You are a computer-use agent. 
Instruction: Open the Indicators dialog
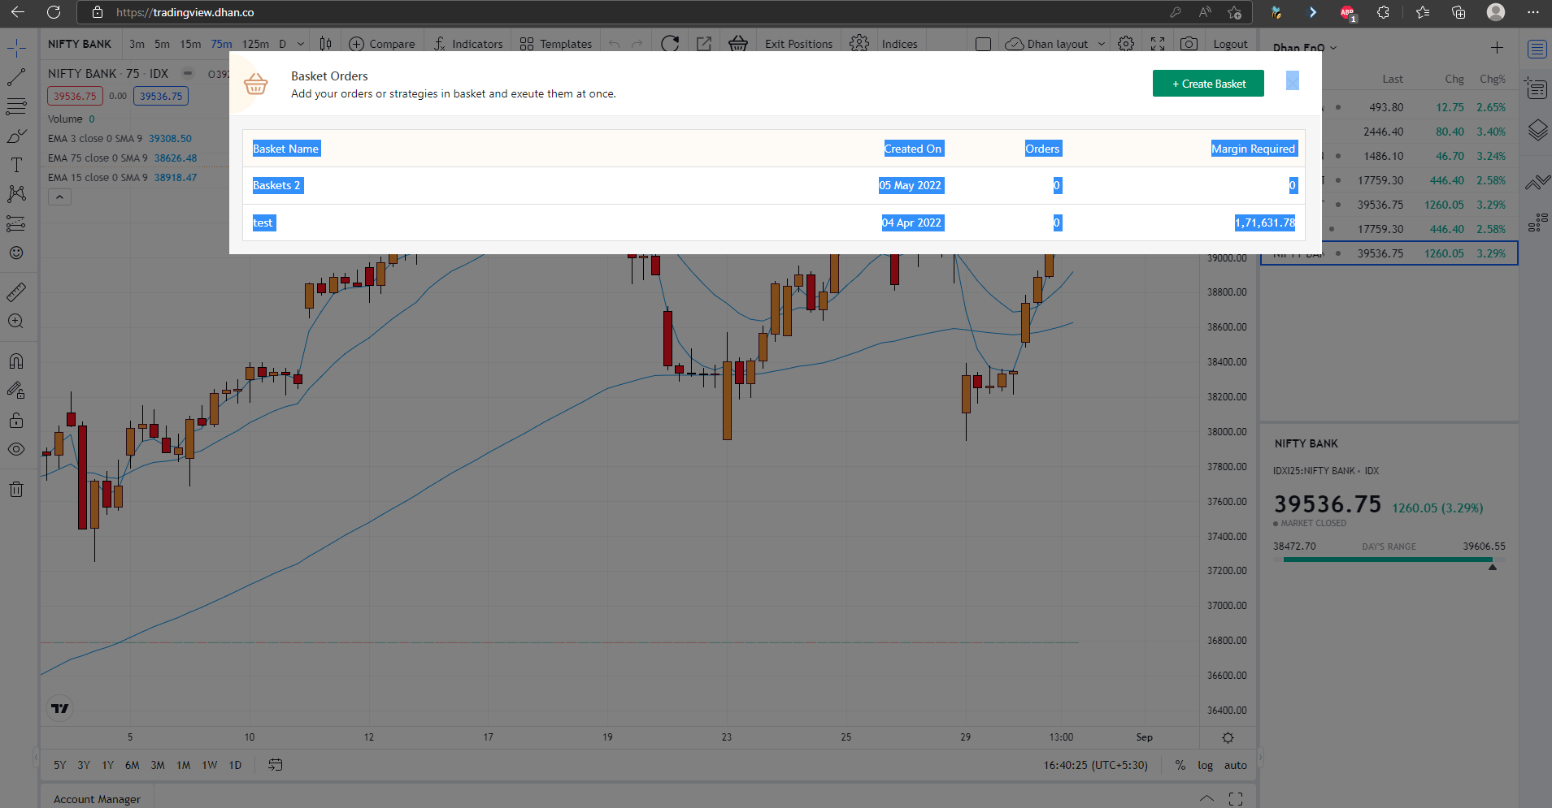468,44
